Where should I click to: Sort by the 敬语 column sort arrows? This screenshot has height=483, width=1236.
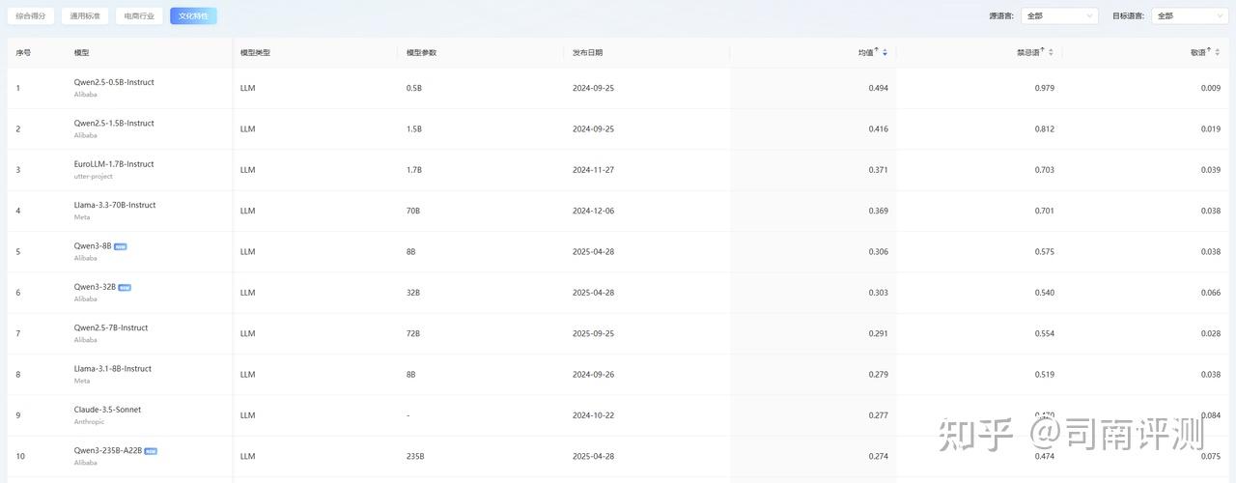pyautogui.click(x=1217, y=52)
